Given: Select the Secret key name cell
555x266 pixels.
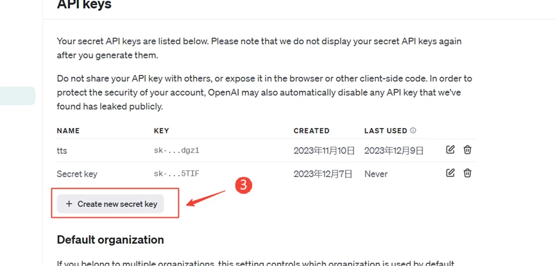Looking at the screenshot, I should coord(77,174).
